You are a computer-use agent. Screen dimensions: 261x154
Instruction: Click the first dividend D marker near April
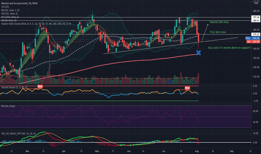coord(70,81)
